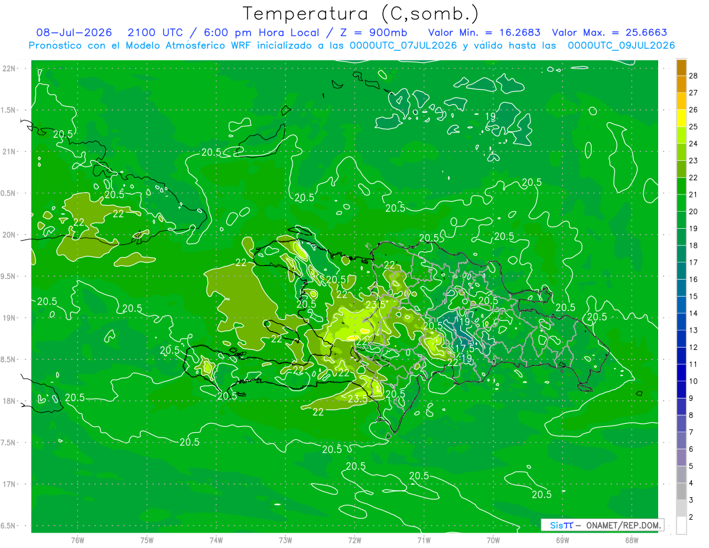Click the '2100 UTC' time label
This screenshot has width=709, height=548.
(x=155, y=33)
